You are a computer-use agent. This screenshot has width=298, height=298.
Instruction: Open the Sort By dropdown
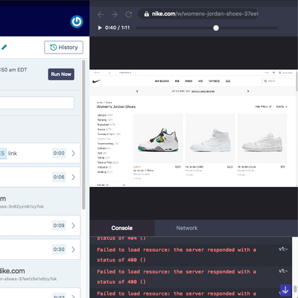[282, 107]
